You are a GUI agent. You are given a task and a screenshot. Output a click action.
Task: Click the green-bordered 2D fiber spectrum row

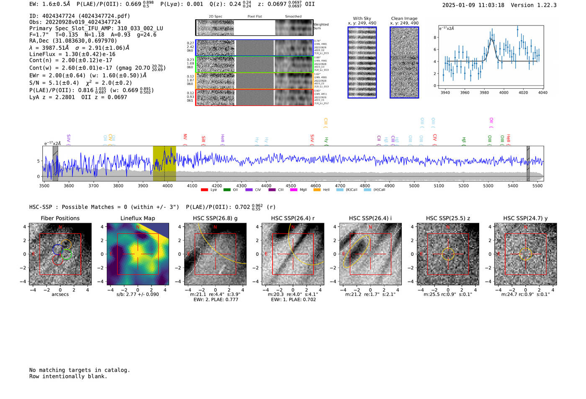pos(254,64)
